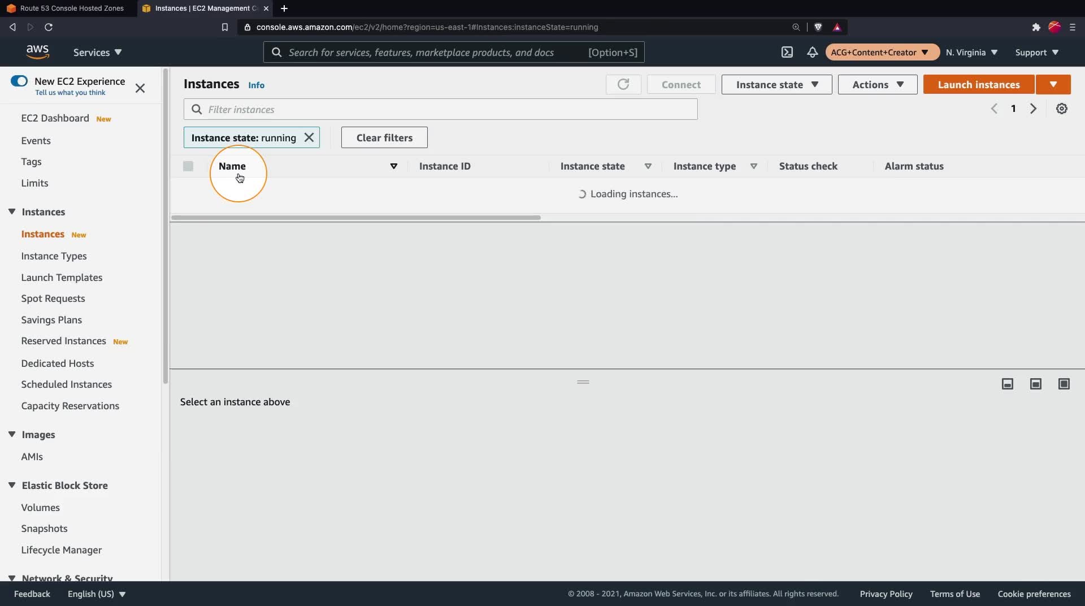
Task: Open the Instances Info link
Action: click(x=256, y=85)
